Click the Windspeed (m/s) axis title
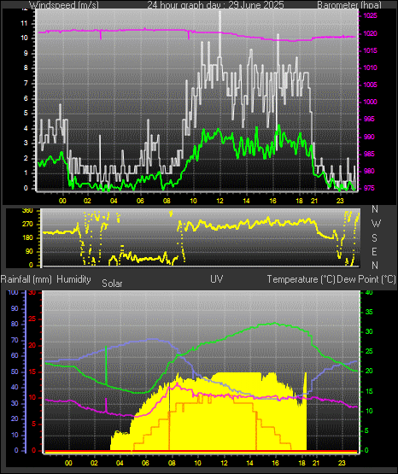 click(x=64, y=5)
